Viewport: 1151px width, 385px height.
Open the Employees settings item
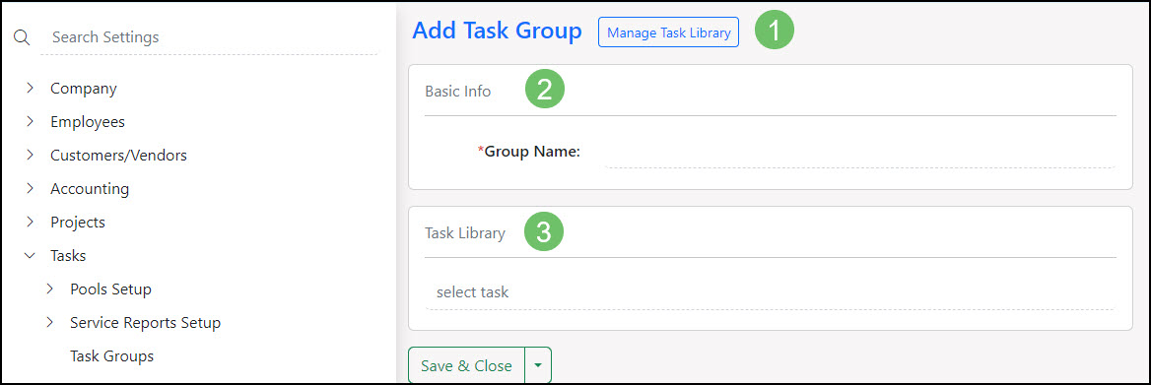click(x=88, y=122)
